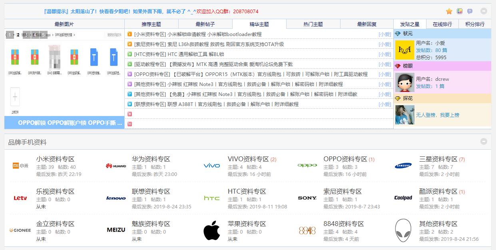Viewport: 496px width, 250px height.
Task: Open 小爱's yellow avatar in 状元
Action: coord(404,50)
